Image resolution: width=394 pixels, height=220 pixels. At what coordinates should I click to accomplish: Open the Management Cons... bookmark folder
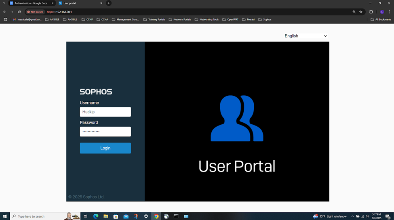[125, 19]
